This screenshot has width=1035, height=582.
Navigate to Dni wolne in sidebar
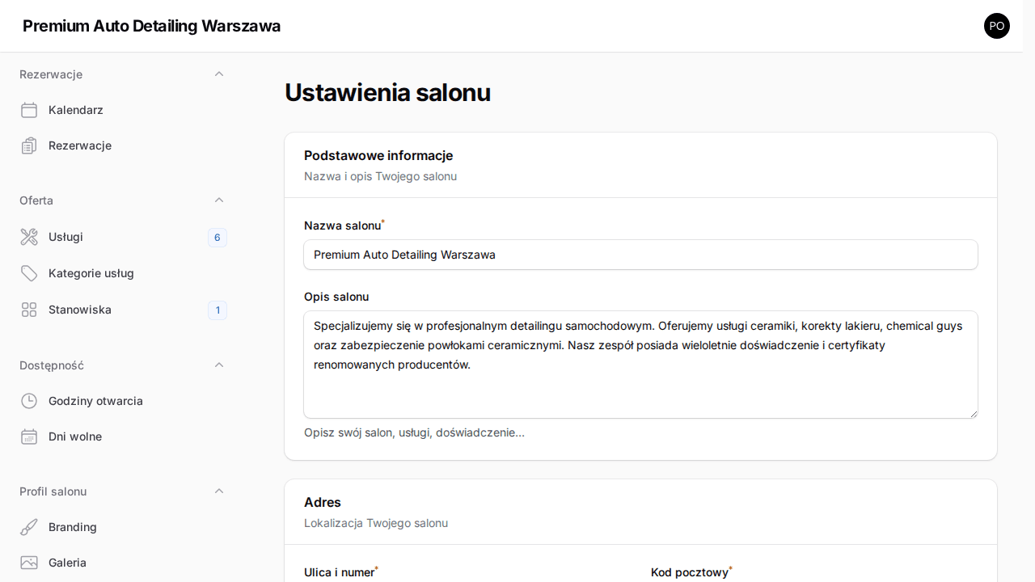point(77,436)
